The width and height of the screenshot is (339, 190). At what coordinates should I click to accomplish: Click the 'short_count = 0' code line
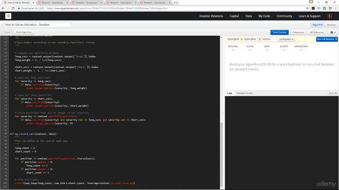[26, 151]
